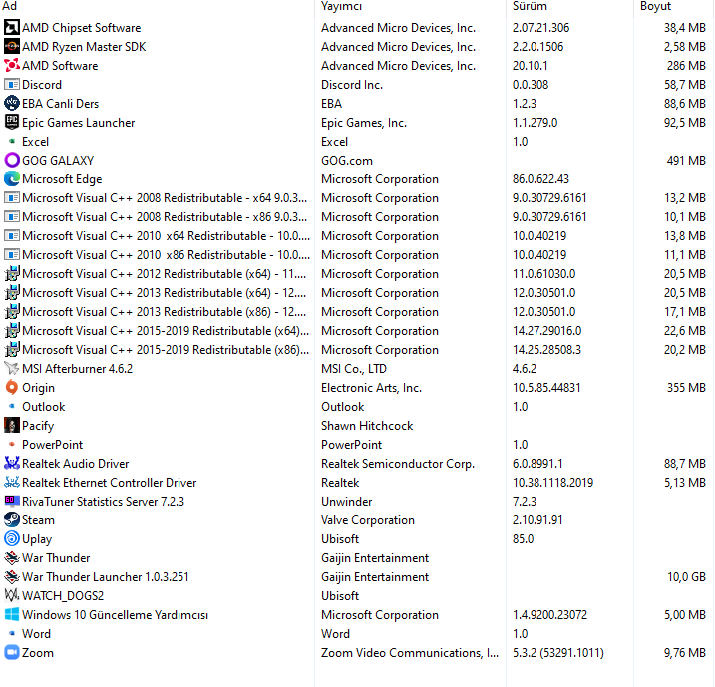The image size is (715, 687).
Task: Click the blue Zoom camera icon
Action: click(12, 653)
